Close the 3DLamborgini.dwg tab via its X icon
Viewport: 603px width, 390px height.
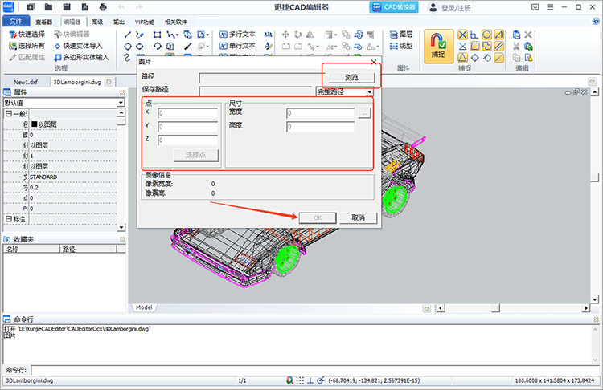tap(109, 82)
